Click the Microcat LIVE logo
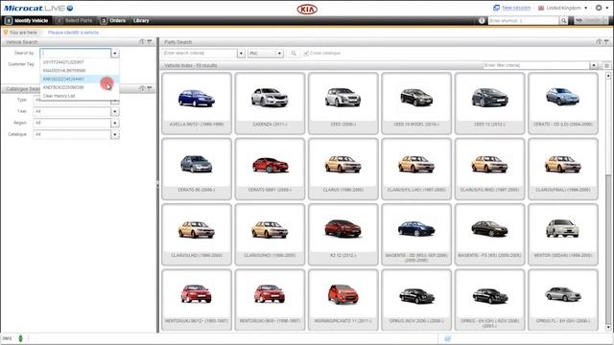 [x=38, y=8]
